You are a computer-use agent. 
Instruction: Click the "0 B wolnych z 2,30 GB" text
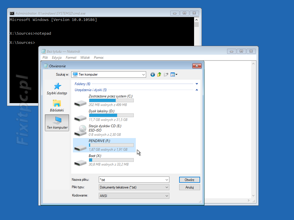105,135
